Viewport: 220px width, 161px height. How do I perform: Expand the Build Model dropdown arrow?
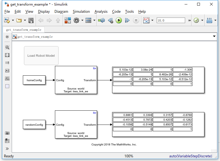215,20
